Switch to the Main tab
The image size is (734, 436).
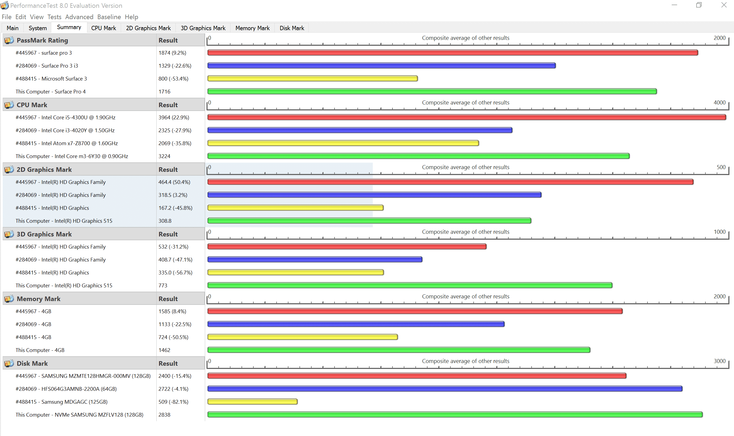pos(13,28)
